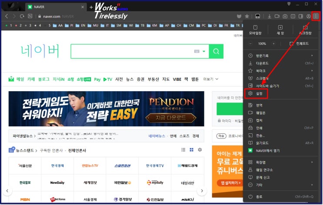Click 스크랩북 menu entry
Screen dimensions: 323x205
[281, 79]
